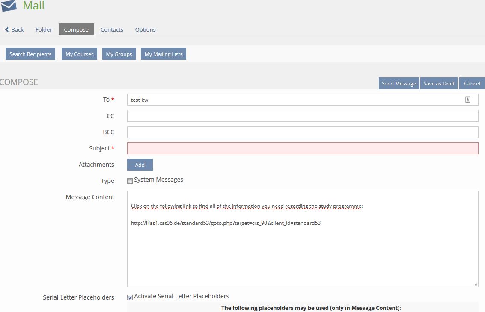Click the Send Message button
Viewport: 485px width, 312px height.
coord(399,84)
